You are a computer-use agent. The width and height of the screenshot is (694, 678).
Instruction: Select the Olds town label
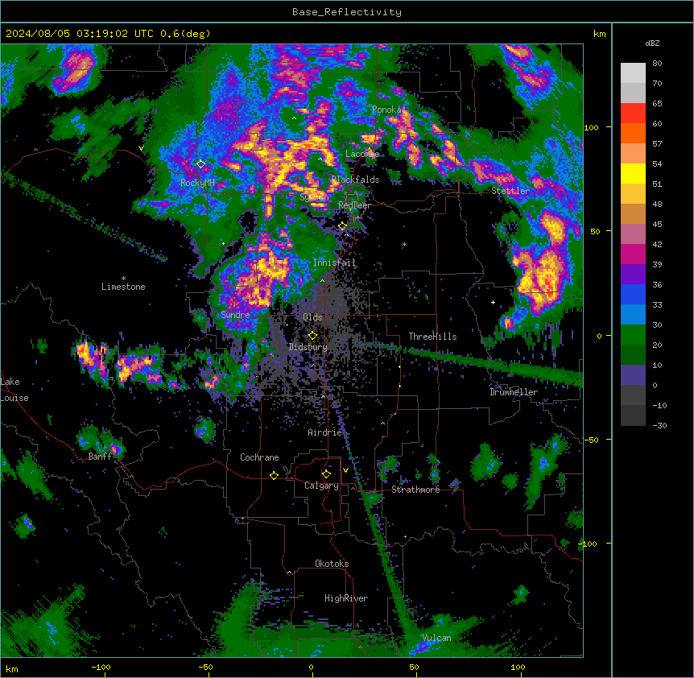tap(312, 317)
